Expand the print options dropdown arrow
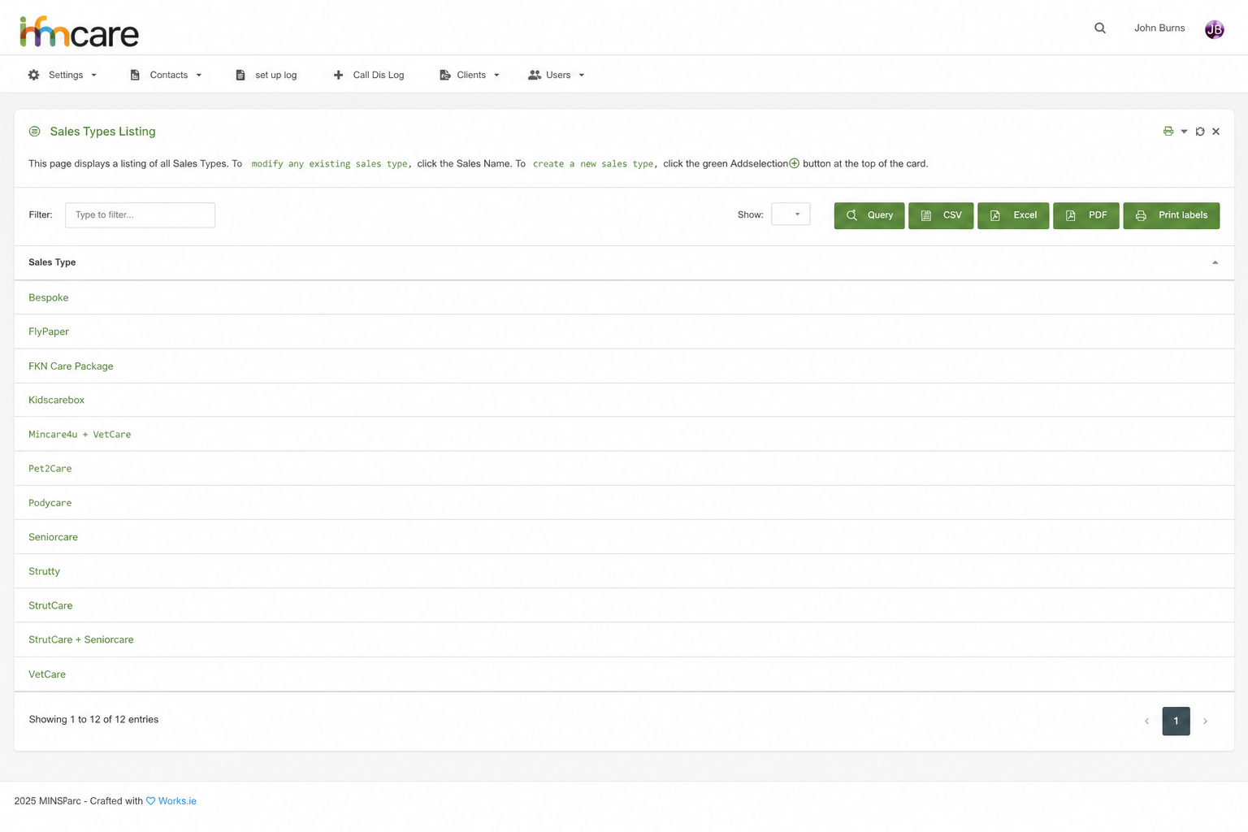 pos(1184,132)
